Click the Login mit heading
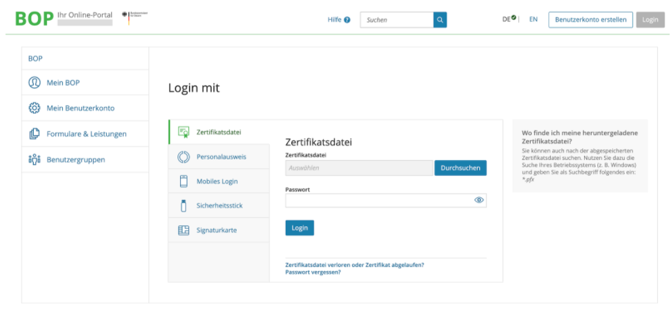This screenshot has height=320, width=671. [194, 88]
